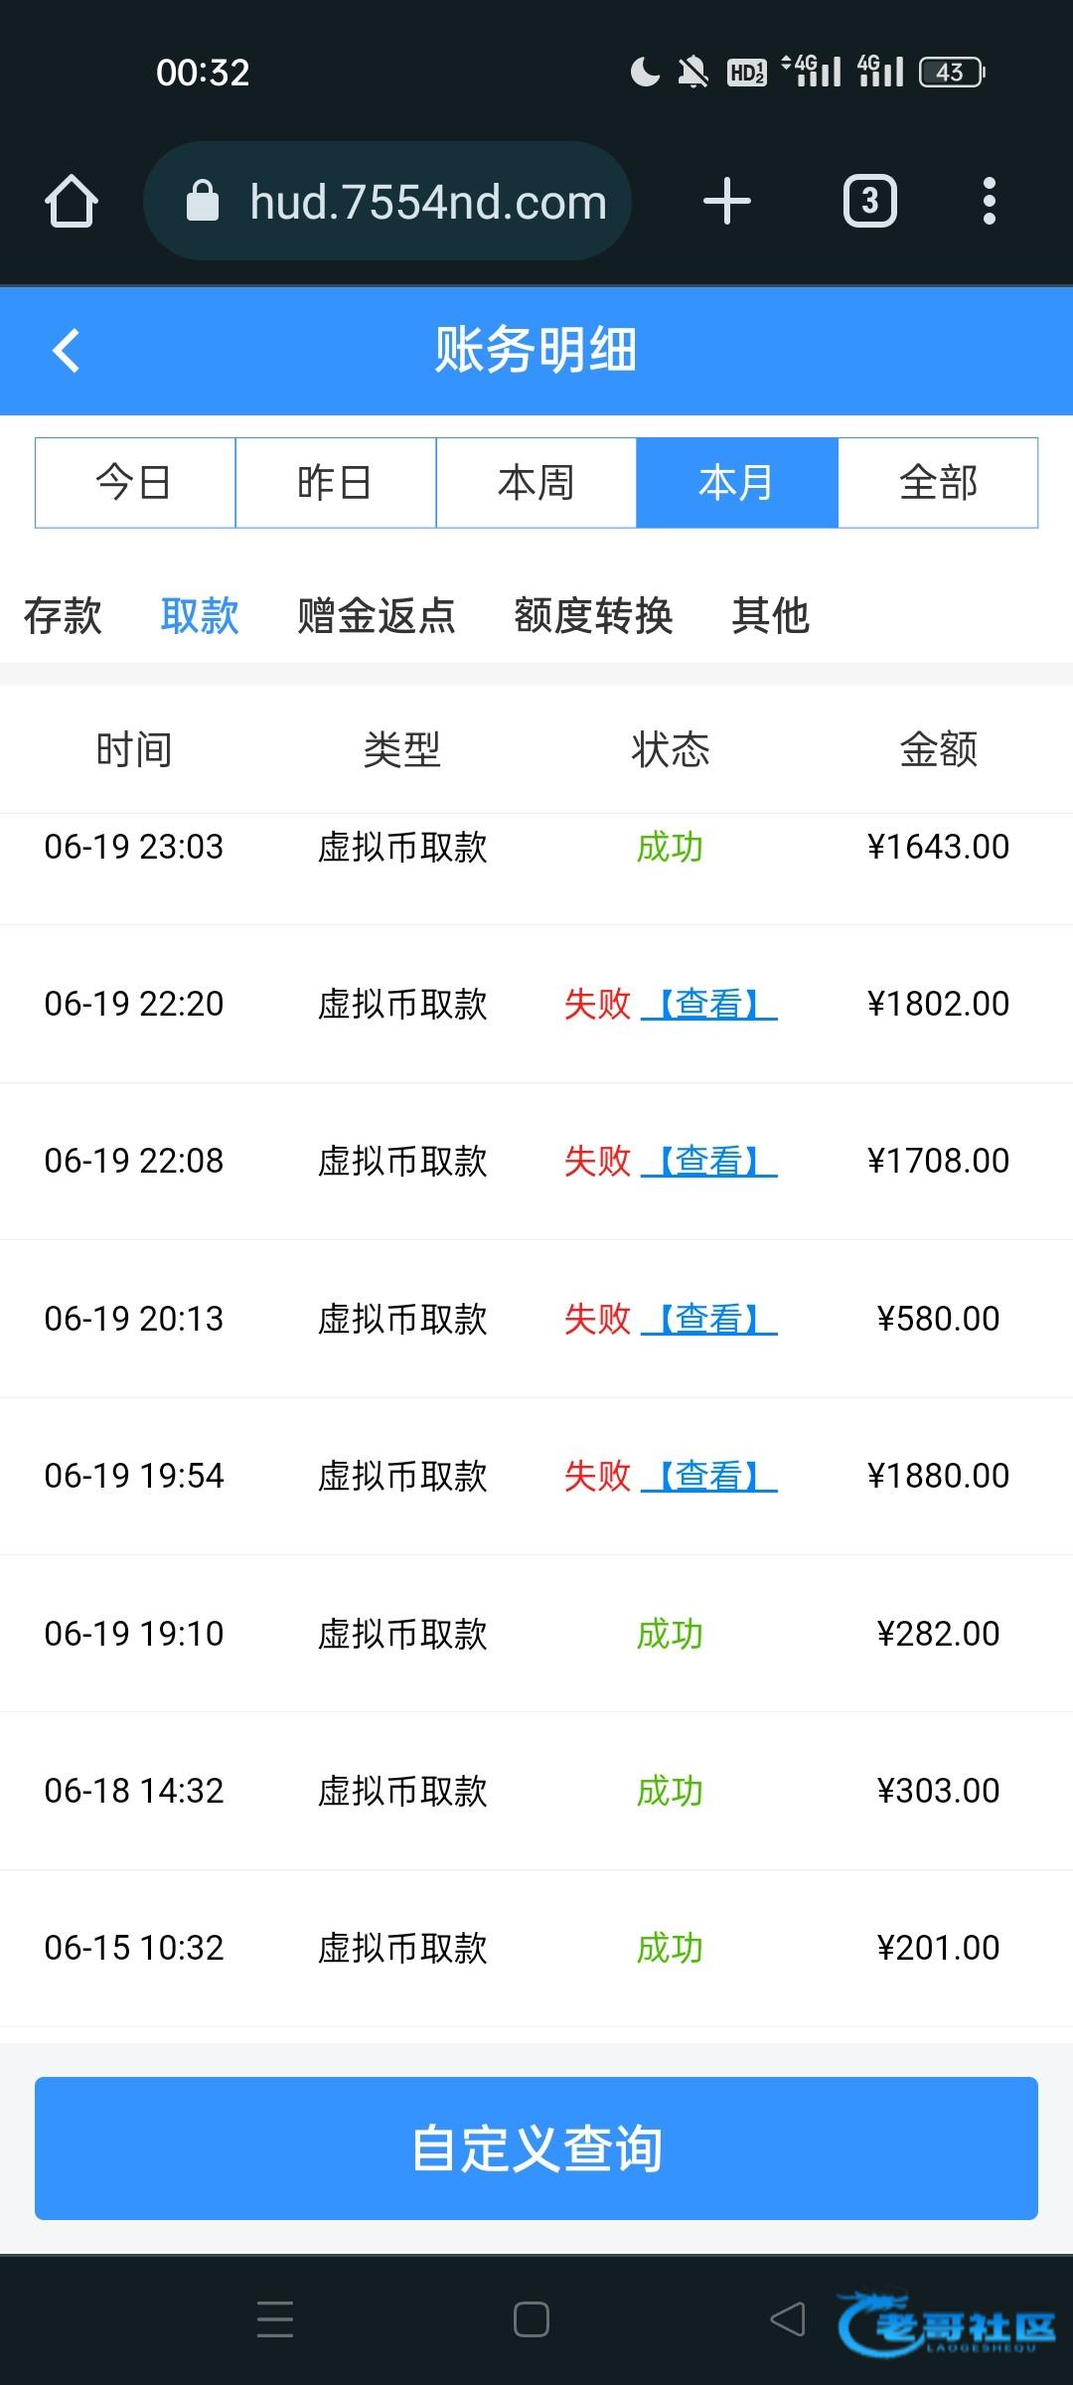View failure reason for ¥580.00 withdrawal
This screenshot has width=1073, height=2385.
click(709, 1319)
